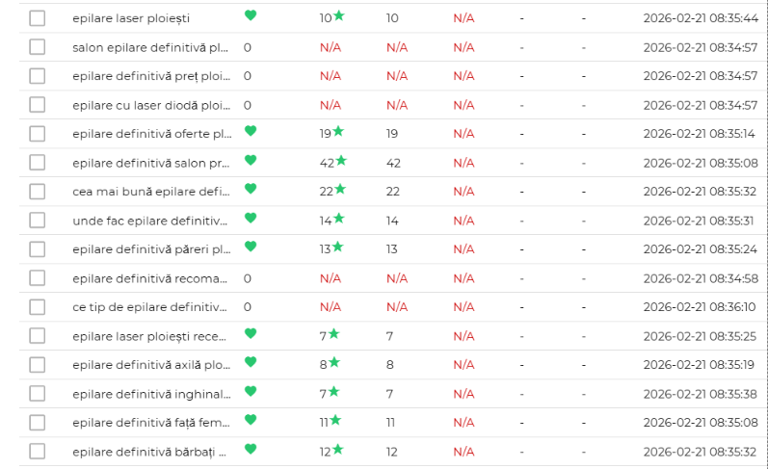The image size is (768, 469).
Task: Select the checkbox for "epilare laser ploiești"
Action: coord(38,18)
